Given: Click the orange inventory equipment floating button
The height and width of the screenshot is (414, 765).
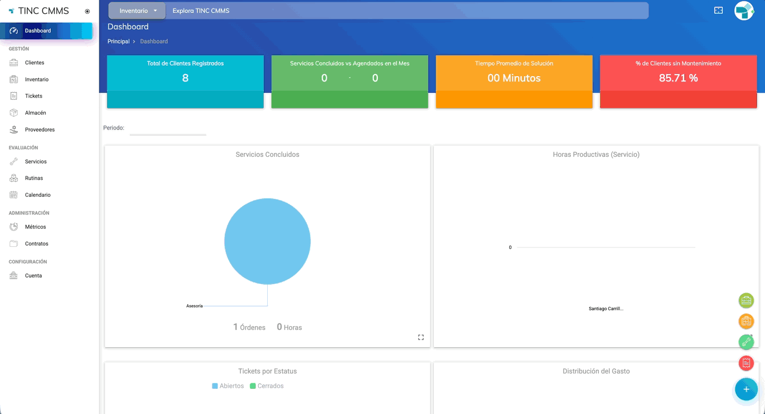Looking at the screenshot, I should coord(746,322).
